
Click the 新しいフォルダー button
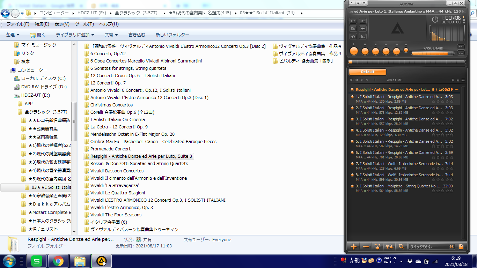(x=173, y=35)
